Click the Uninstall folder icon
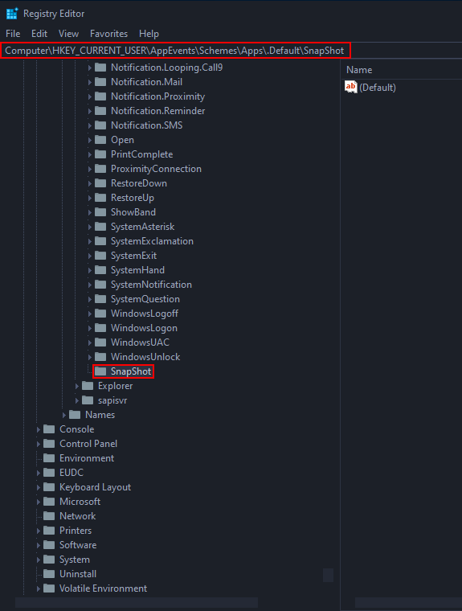 tap(49, 573)
